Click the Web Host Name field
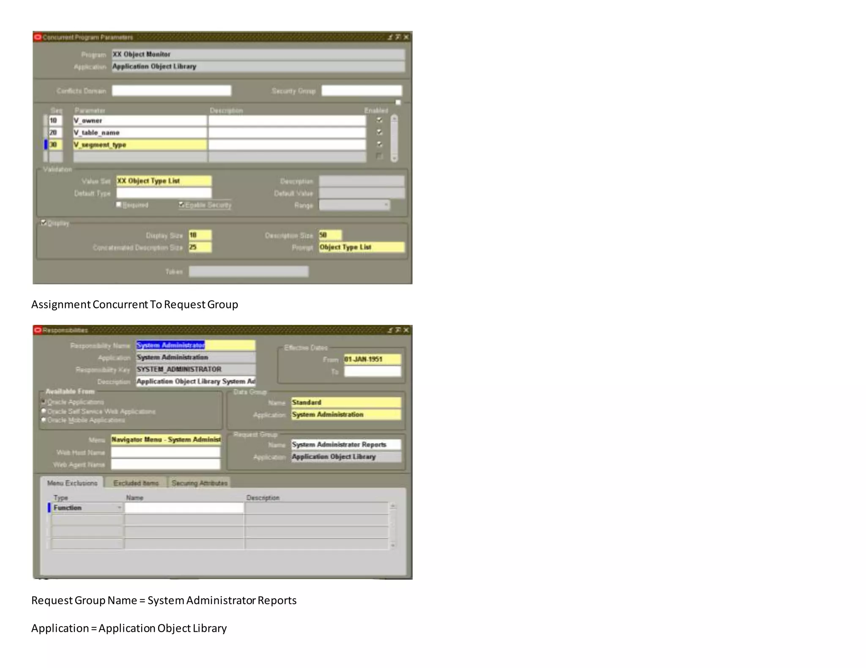This screenshot has width=866, height=668. click(165, 452)
